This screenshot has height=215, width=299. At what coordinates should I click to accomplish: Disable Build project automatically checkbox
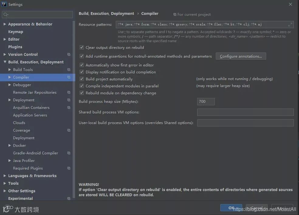click(82, 79)
